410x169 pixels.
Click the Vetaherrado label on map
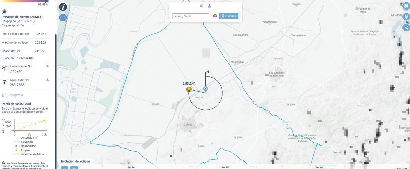pos(269,22)
